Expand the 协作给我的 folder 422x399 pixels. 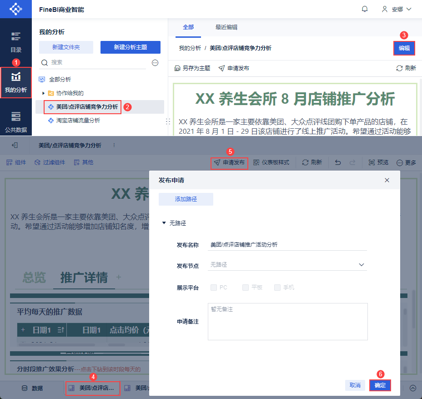pos(43,93)
